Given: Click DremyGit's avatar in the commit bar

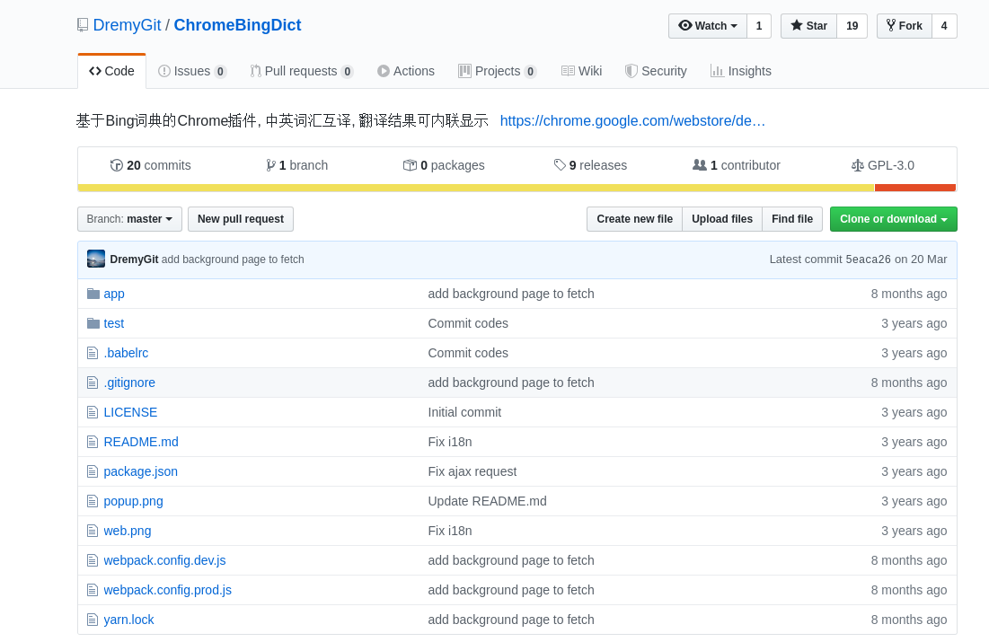Looking at the screenshot, I should (x=96, y=259).
